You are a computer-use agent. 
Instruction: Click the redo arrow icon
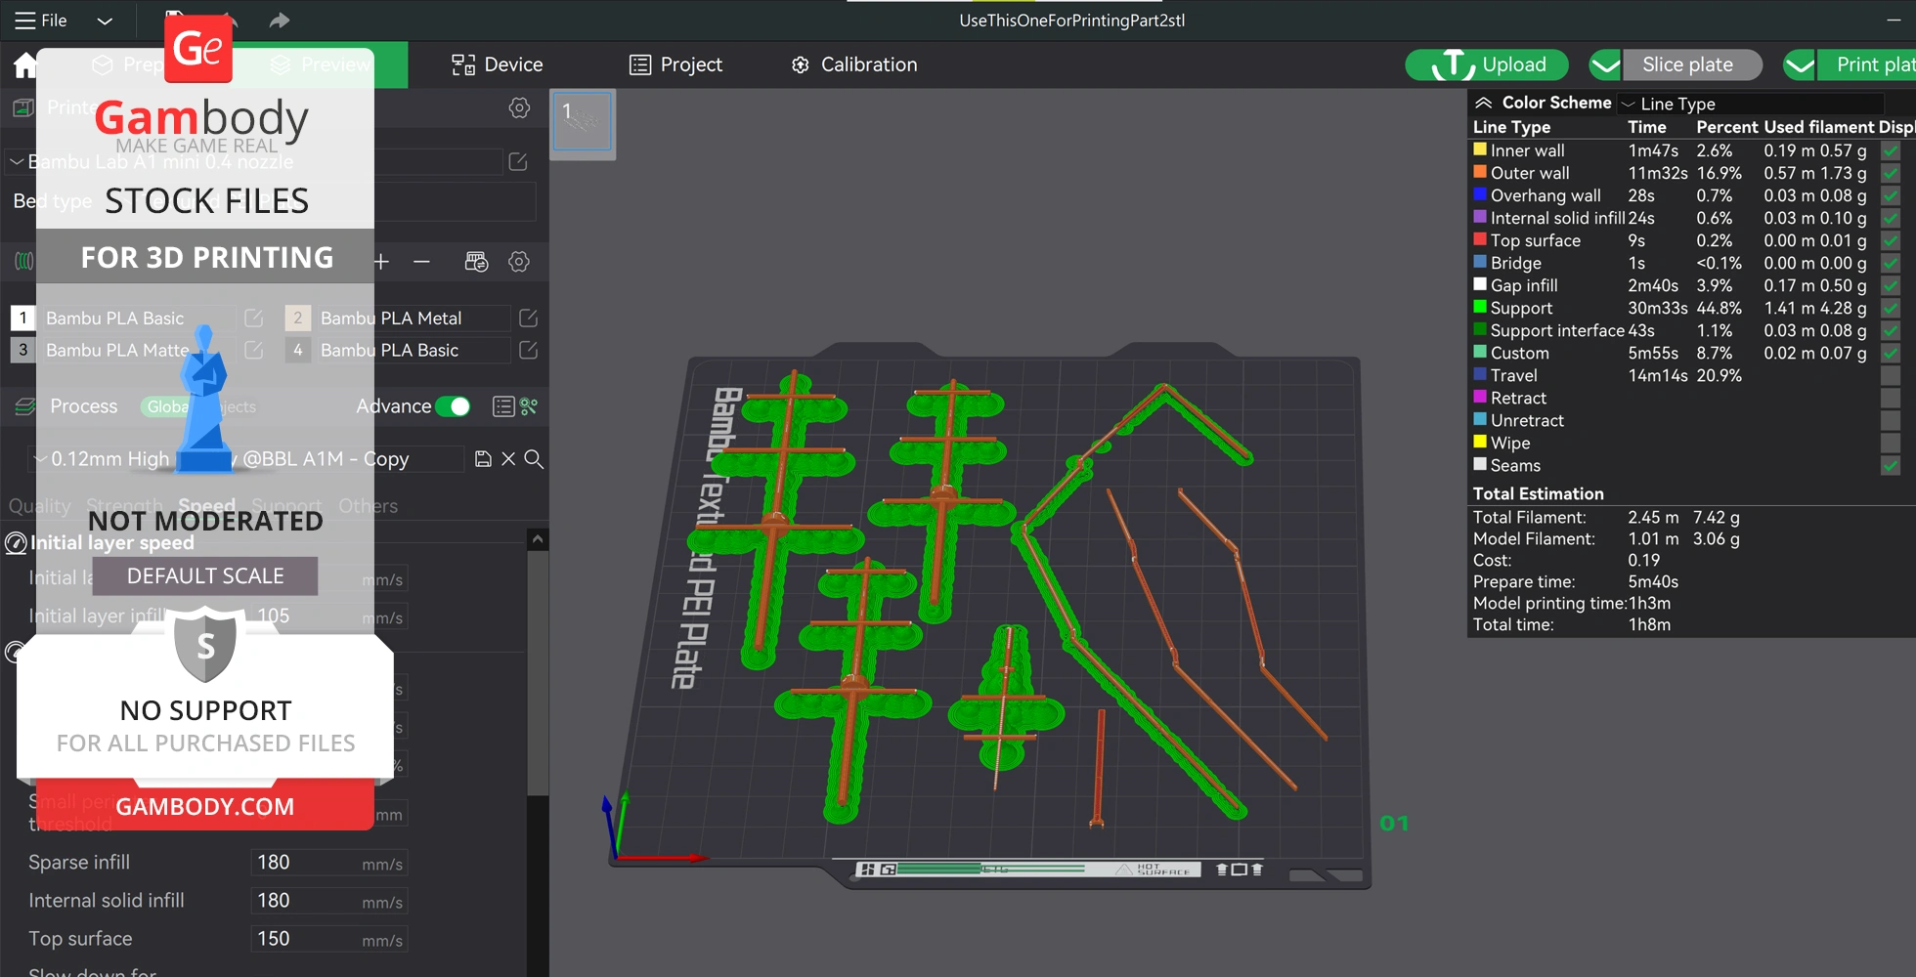[280, 21]
